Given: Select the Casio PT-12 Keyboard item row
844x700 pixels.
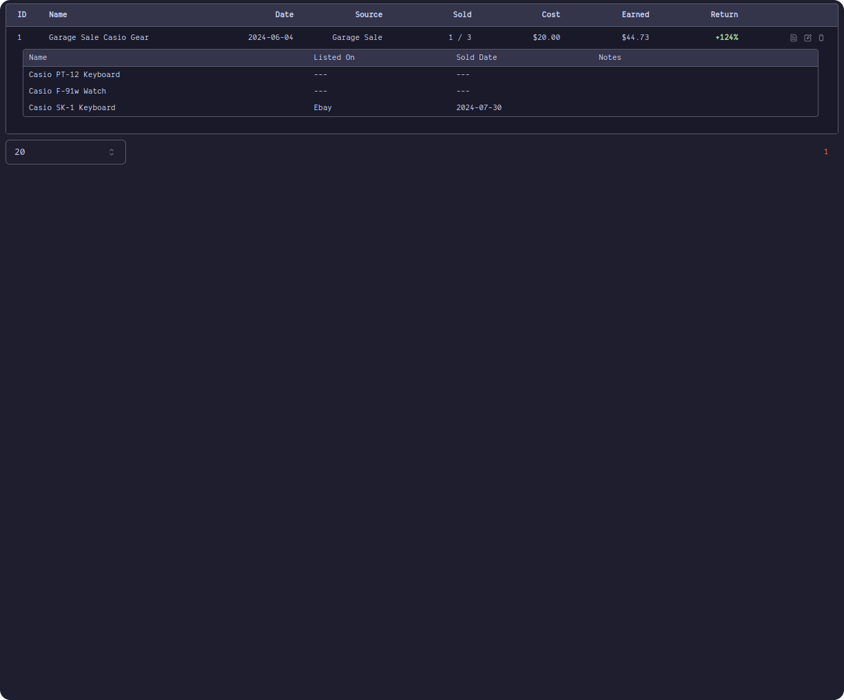Looking at the screenshot, I should [74, 74].
